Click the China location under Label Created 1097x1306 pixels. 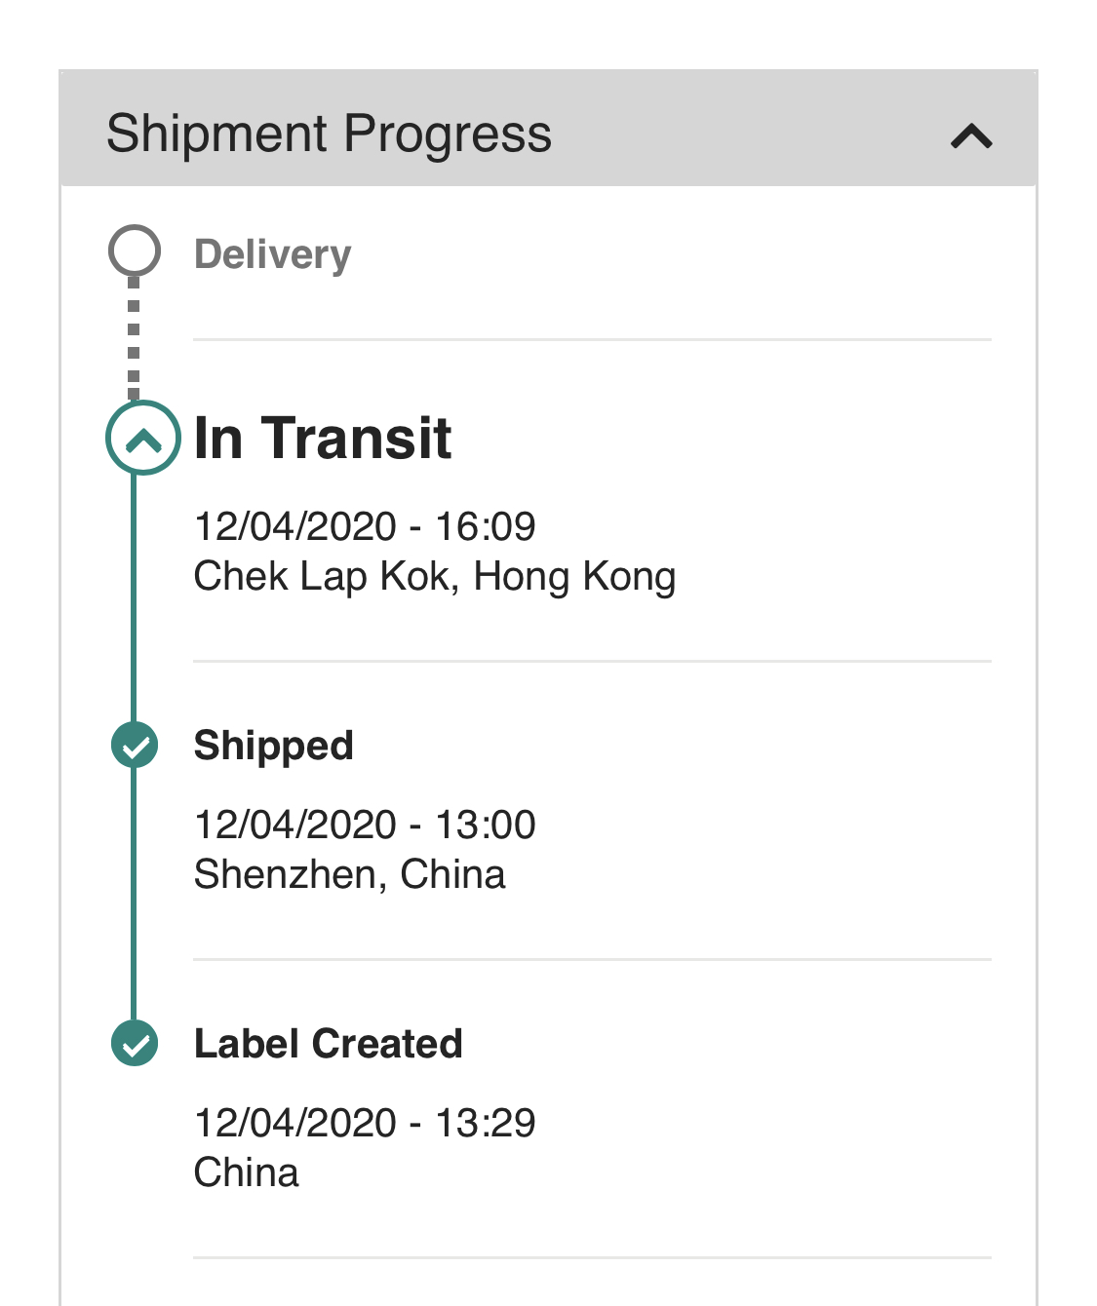246,1172
